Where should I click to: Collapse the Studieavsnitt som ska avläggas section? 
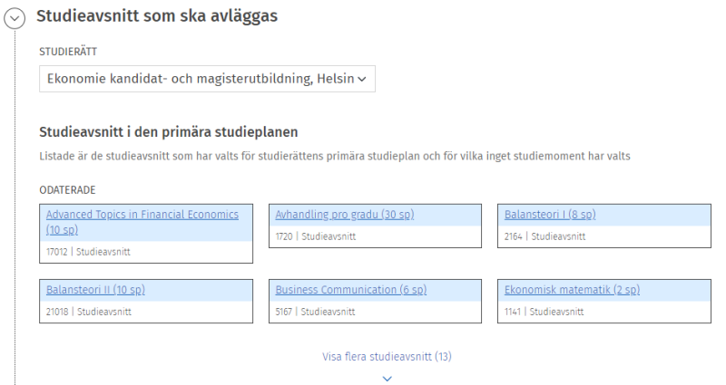point(15,19)
